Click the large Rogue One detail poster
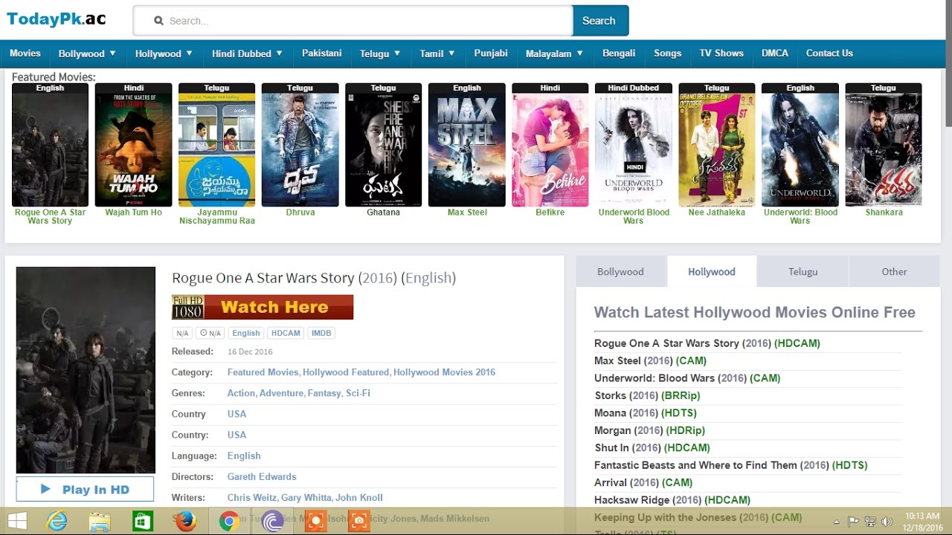 (x=86, y=370)
